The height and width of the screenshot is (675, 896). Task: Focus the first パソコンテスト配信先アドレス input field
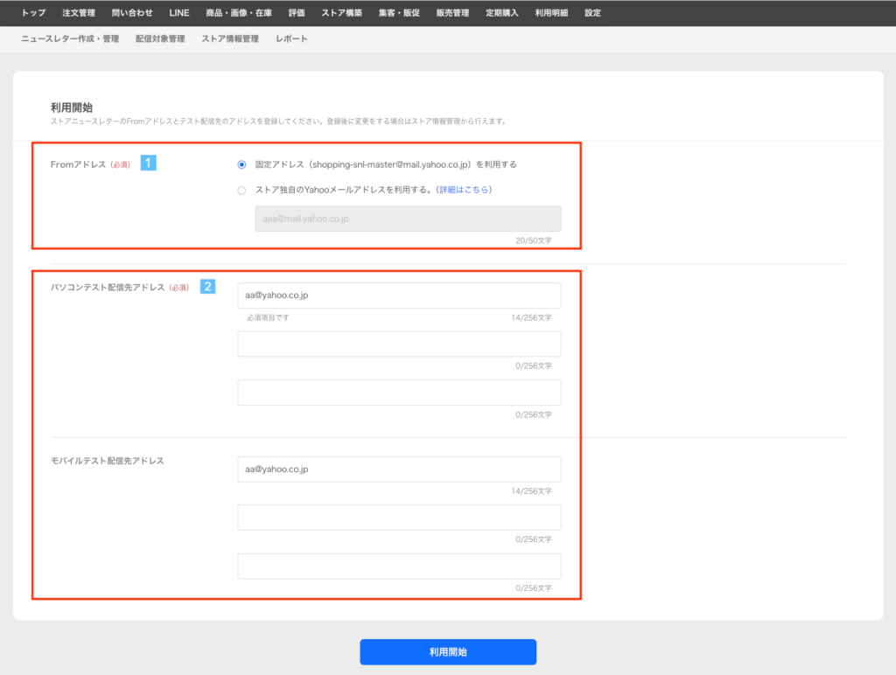click(x=399, y=296)
